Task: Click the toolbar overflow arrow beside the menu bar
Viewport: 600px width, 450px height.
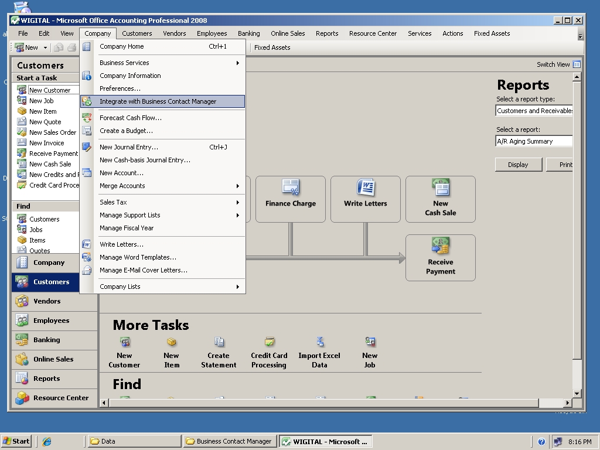Action: tap(581, 36)
